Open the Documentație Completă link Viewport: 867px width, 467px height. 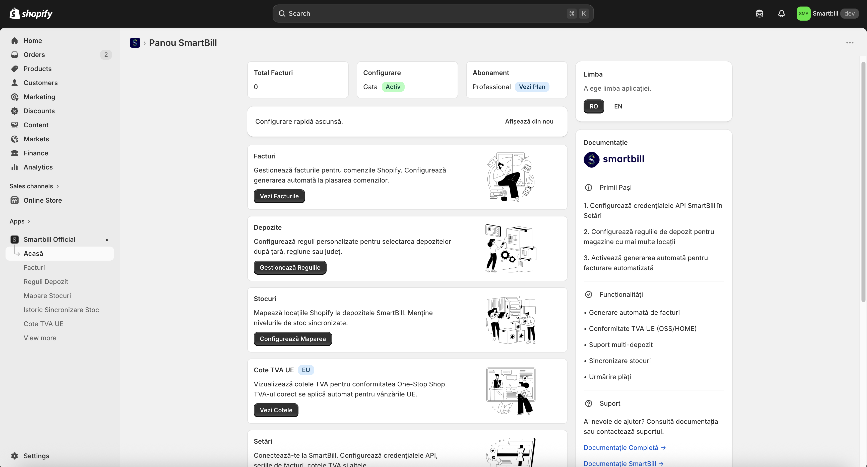tap(624, 447)
